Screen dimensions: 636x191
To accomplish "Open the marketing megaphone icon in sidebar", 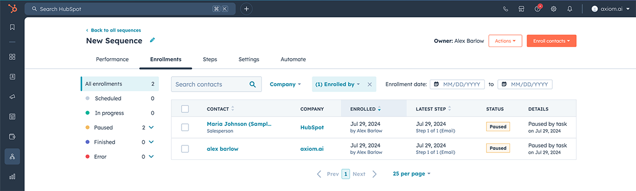I will 12,97.
